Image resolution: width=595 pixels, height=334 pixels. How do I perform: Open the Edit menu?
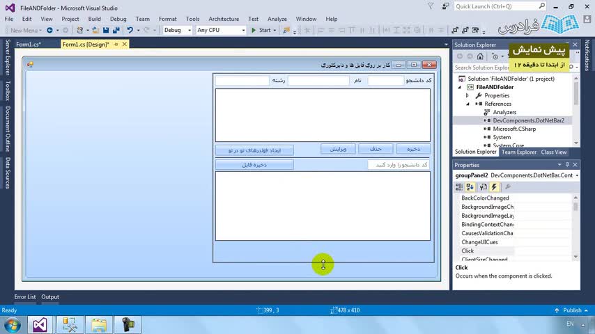(x=27, y=19)
